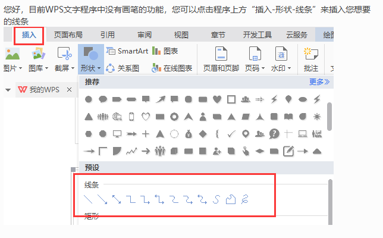
Task: Insert a 图表 chart
Action: [165, 51]
